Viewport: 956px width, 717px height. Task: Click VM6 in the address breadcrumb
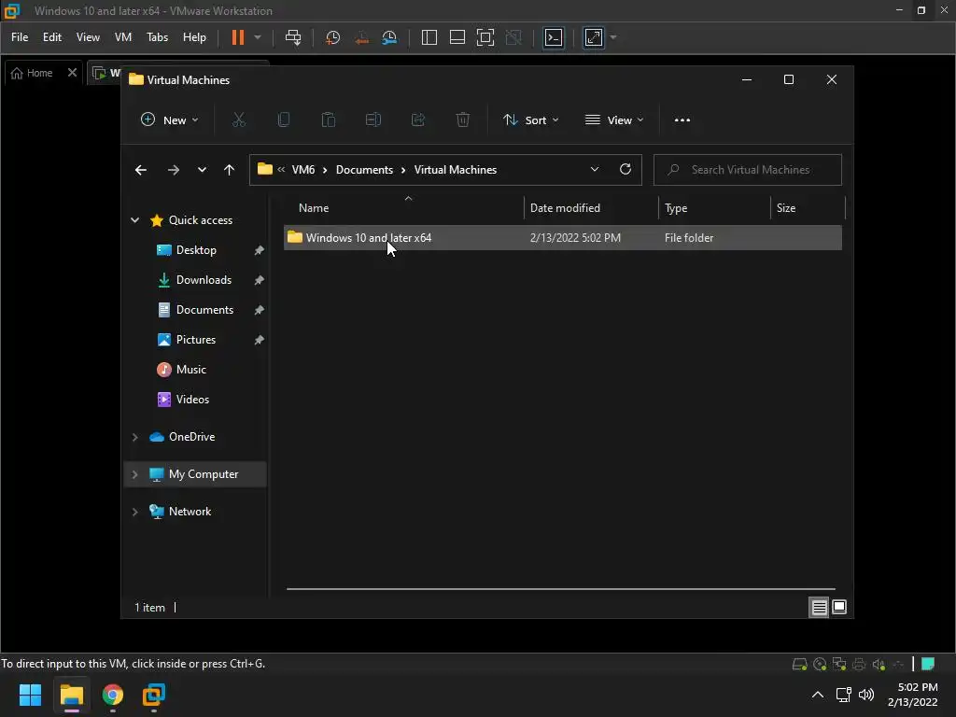[x=303, y=170]
